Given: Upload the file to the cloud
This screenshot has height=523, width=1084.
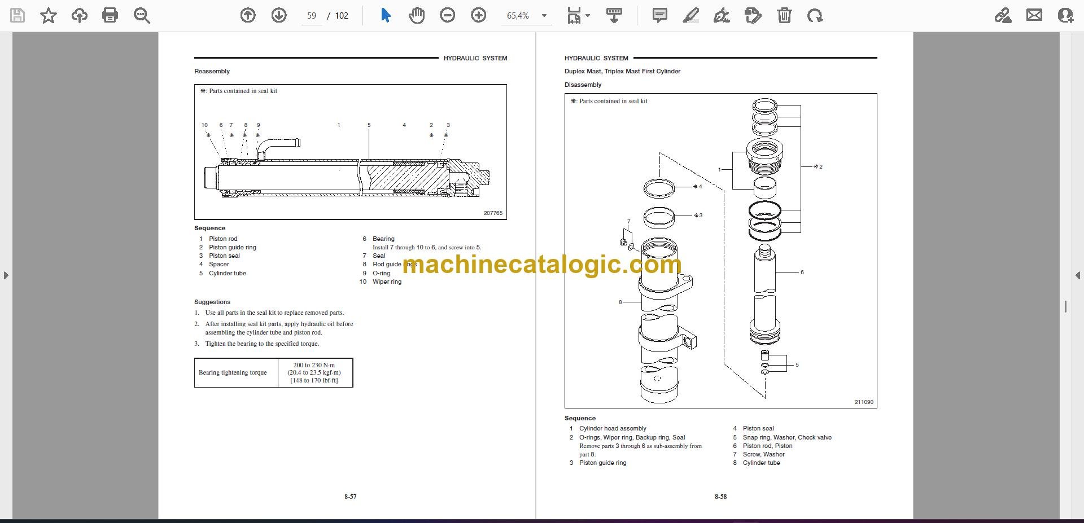Looking at the screenshot, I should pyautogui.click(x=80, y=15).
